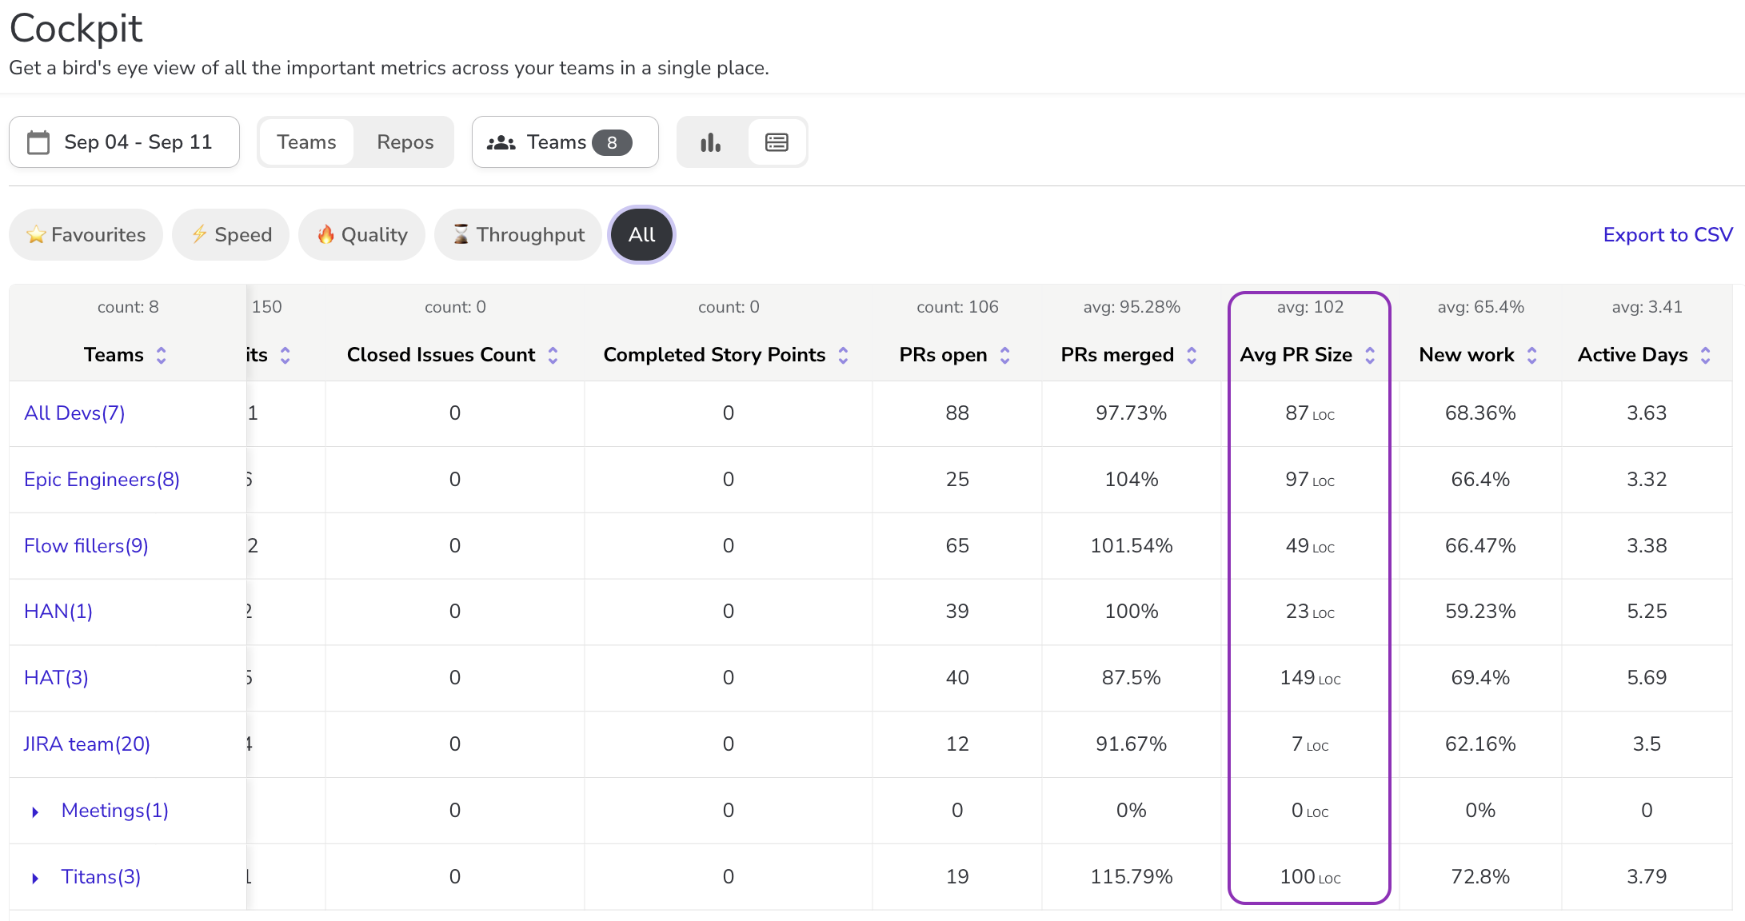This screenshot has width=1745, height=921.
Task: Sort by Active Days column
Action: tap(1705, 355)
